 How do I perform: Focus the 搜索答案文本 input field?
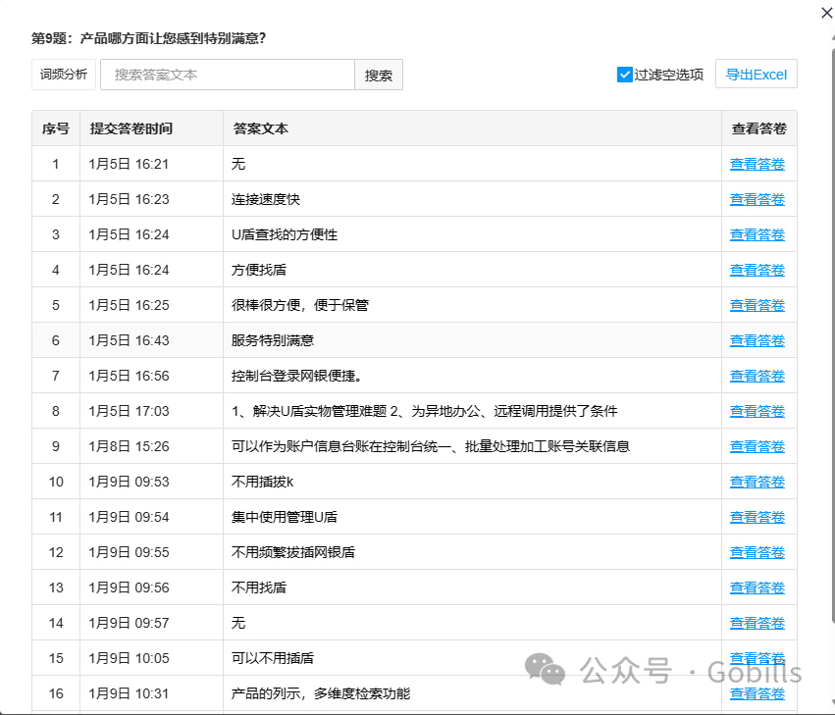(227, 75)
